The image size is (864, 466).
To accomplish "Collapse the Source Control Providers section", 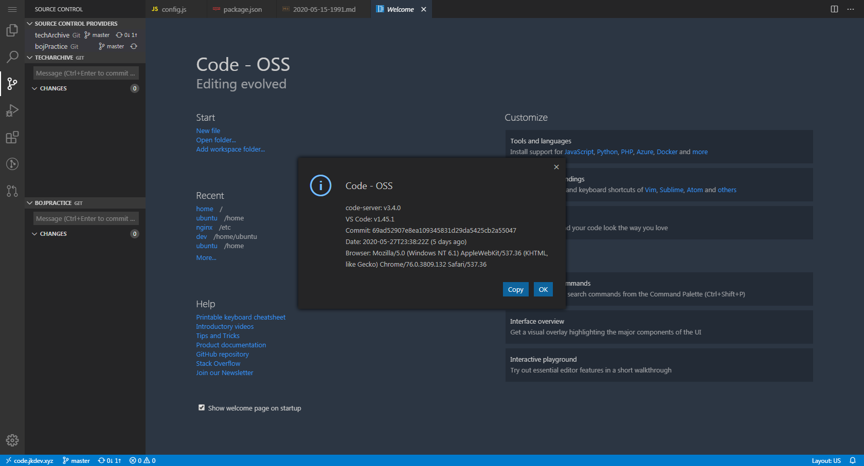I will pos(30,24).
